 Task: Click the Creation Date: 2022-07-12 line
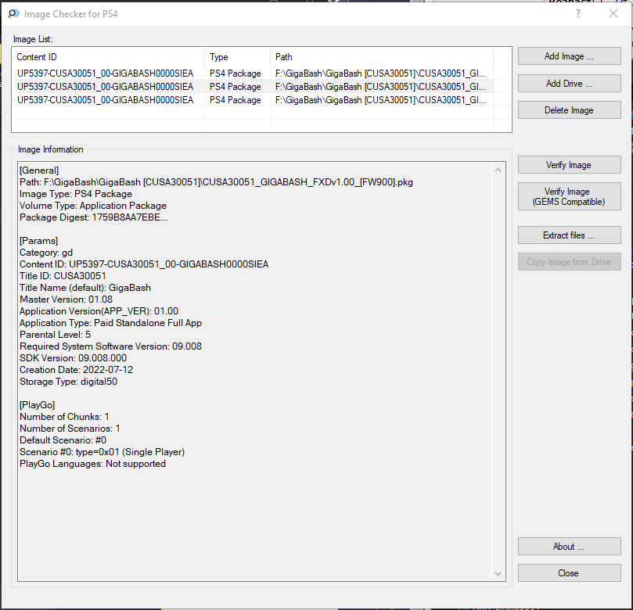tap(77, 370)
